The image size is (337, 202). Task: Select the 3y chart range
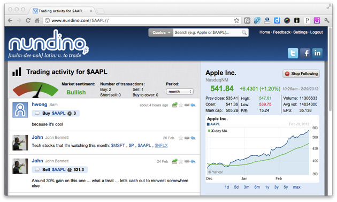(277, 187)
